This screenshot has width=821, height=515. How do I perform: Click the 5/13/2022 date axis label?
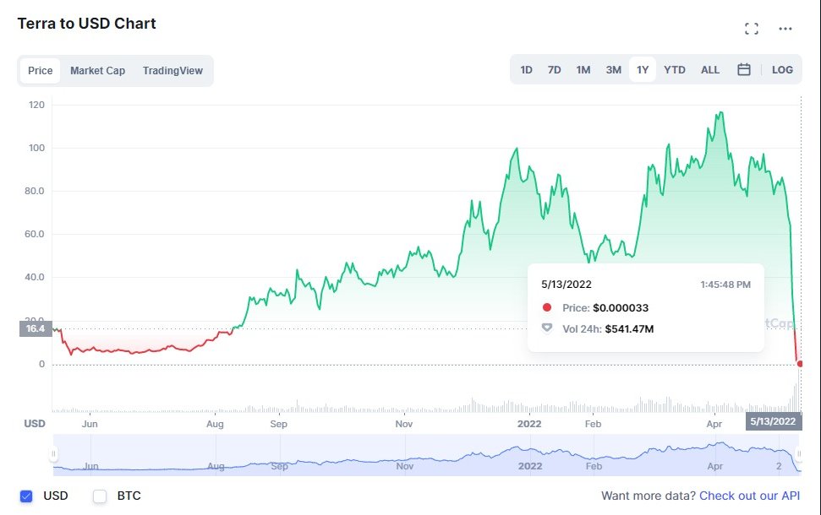pyautogui.click(x=774, y=421)
